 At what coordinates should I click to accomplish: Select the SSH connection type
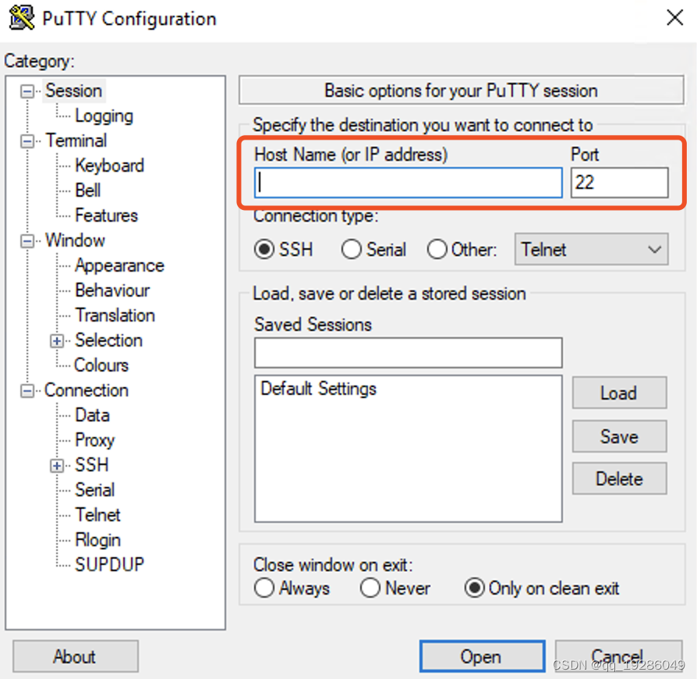265,249
